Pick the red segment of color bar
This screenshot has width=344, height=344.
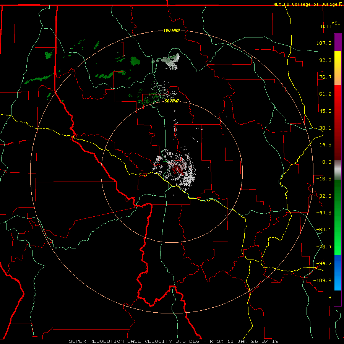coord(338,122)
